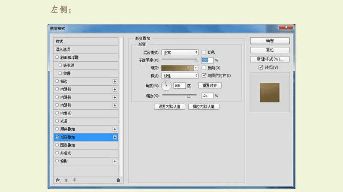Enable the 斜面和浮雕 checkbox
Viewport: 343px width, 192px height.
(x=57, y=57)
